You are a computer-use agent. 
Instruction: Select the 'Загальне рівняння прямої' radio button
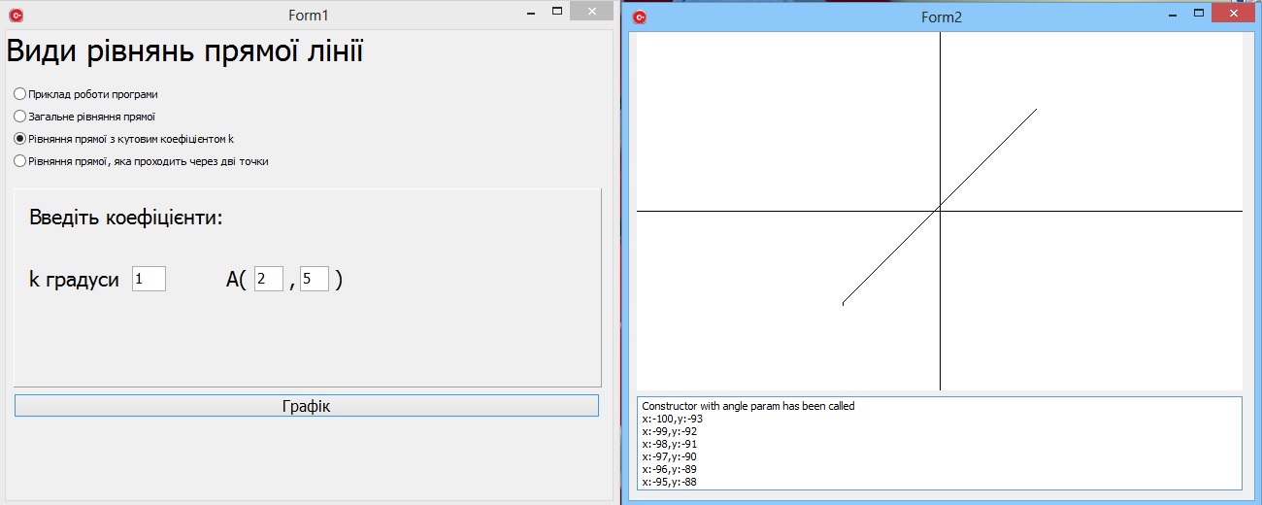tap(84, 117)
